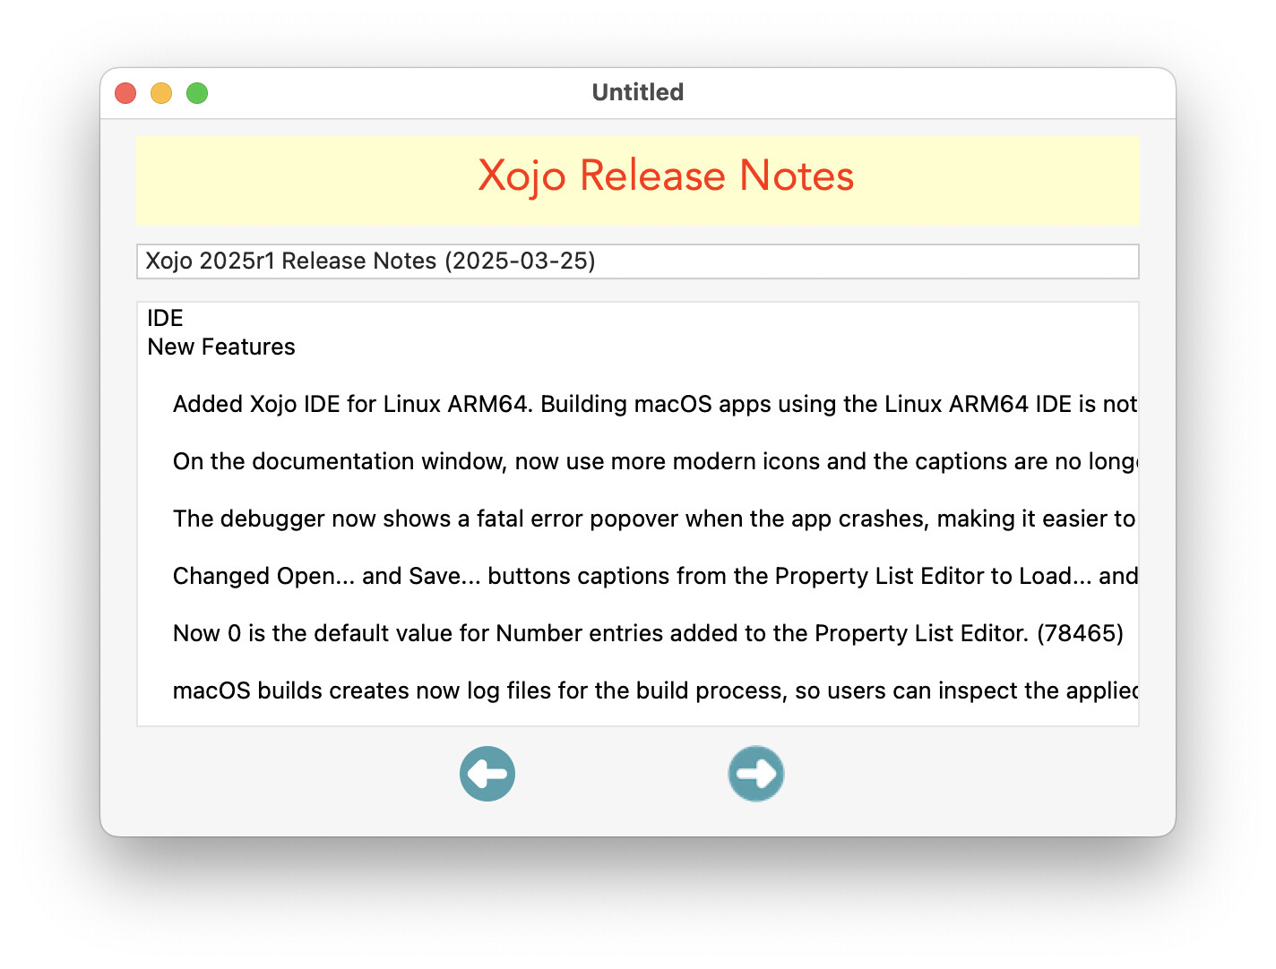Click the 'On the documentation window' line

tap(655, 461)
